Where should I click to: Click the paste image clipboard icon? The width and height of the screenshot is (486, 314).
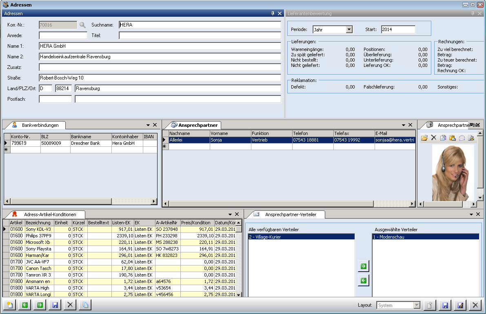[453, 138]
